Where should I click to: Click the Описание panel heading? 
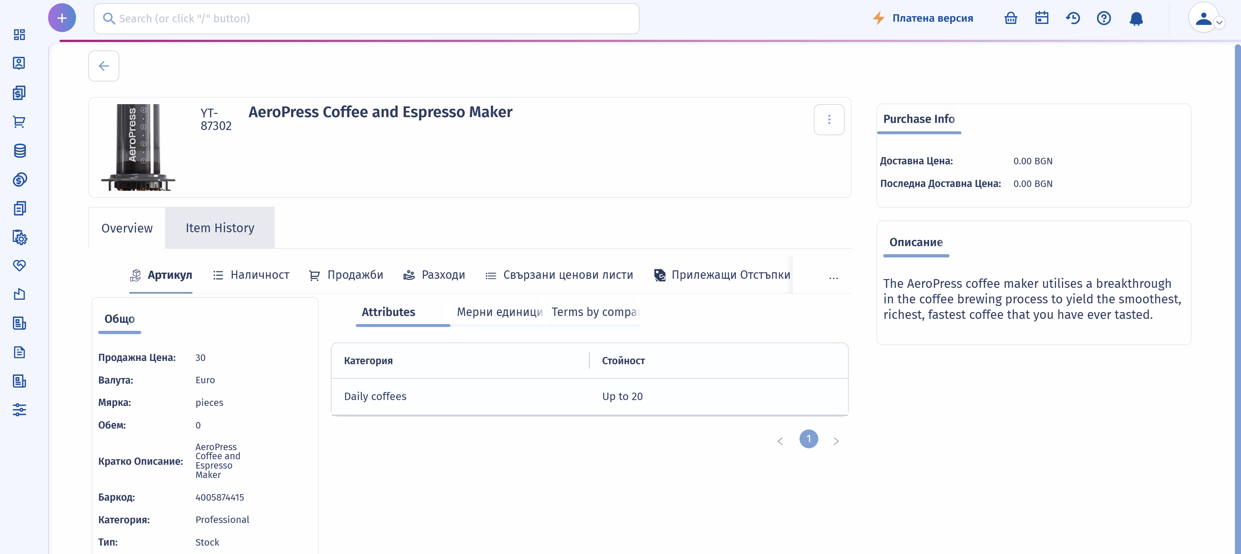(x=916, y=243)
